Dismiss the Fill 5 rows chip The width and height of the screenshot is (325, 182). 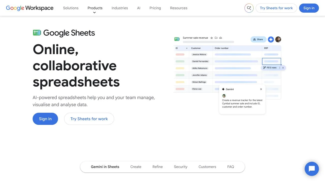(x=283, y=68)
